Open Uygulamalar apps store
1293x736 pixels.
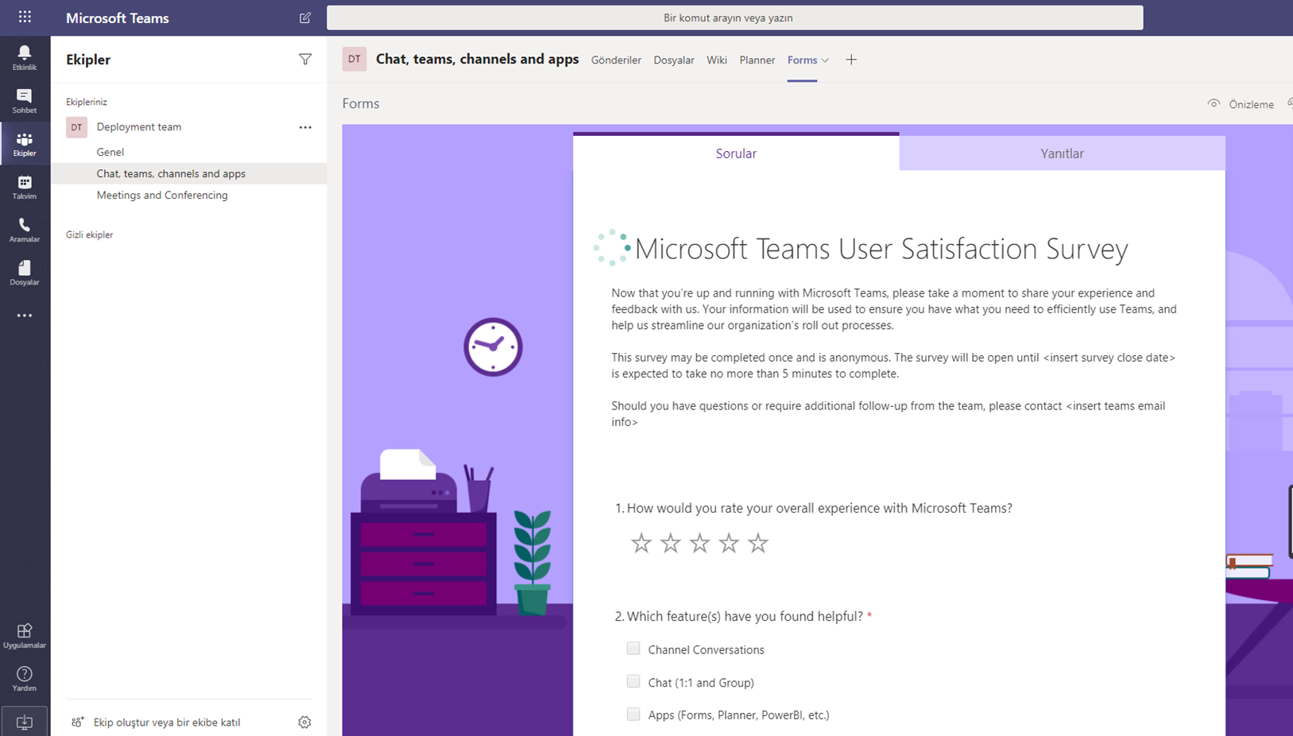pos(25,636)
